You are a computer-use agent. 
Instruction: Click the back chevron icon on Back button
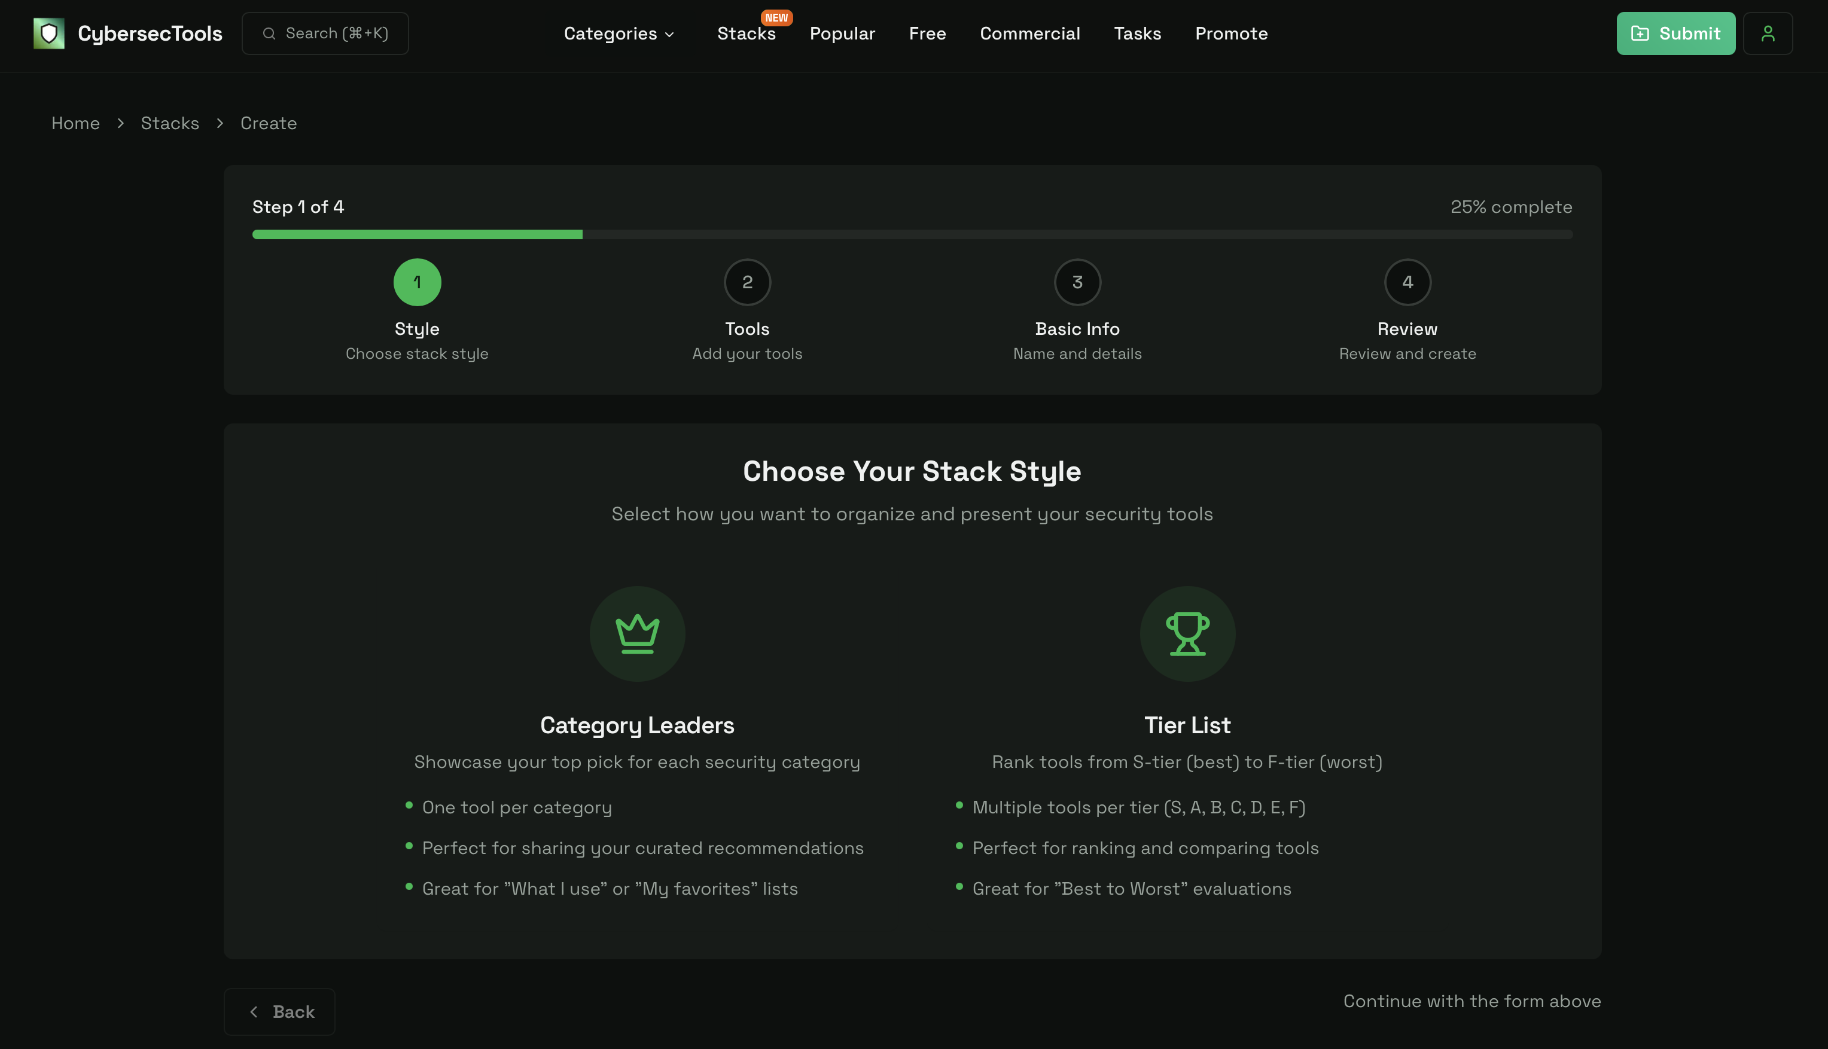(x=254, y=1011)
